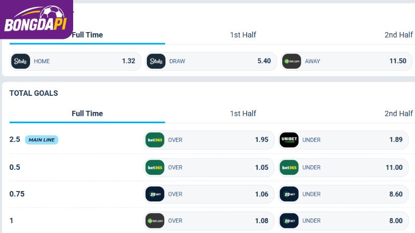Select DRAW odds 5.40
Screen dimensions: 415x233
(211, 61)
